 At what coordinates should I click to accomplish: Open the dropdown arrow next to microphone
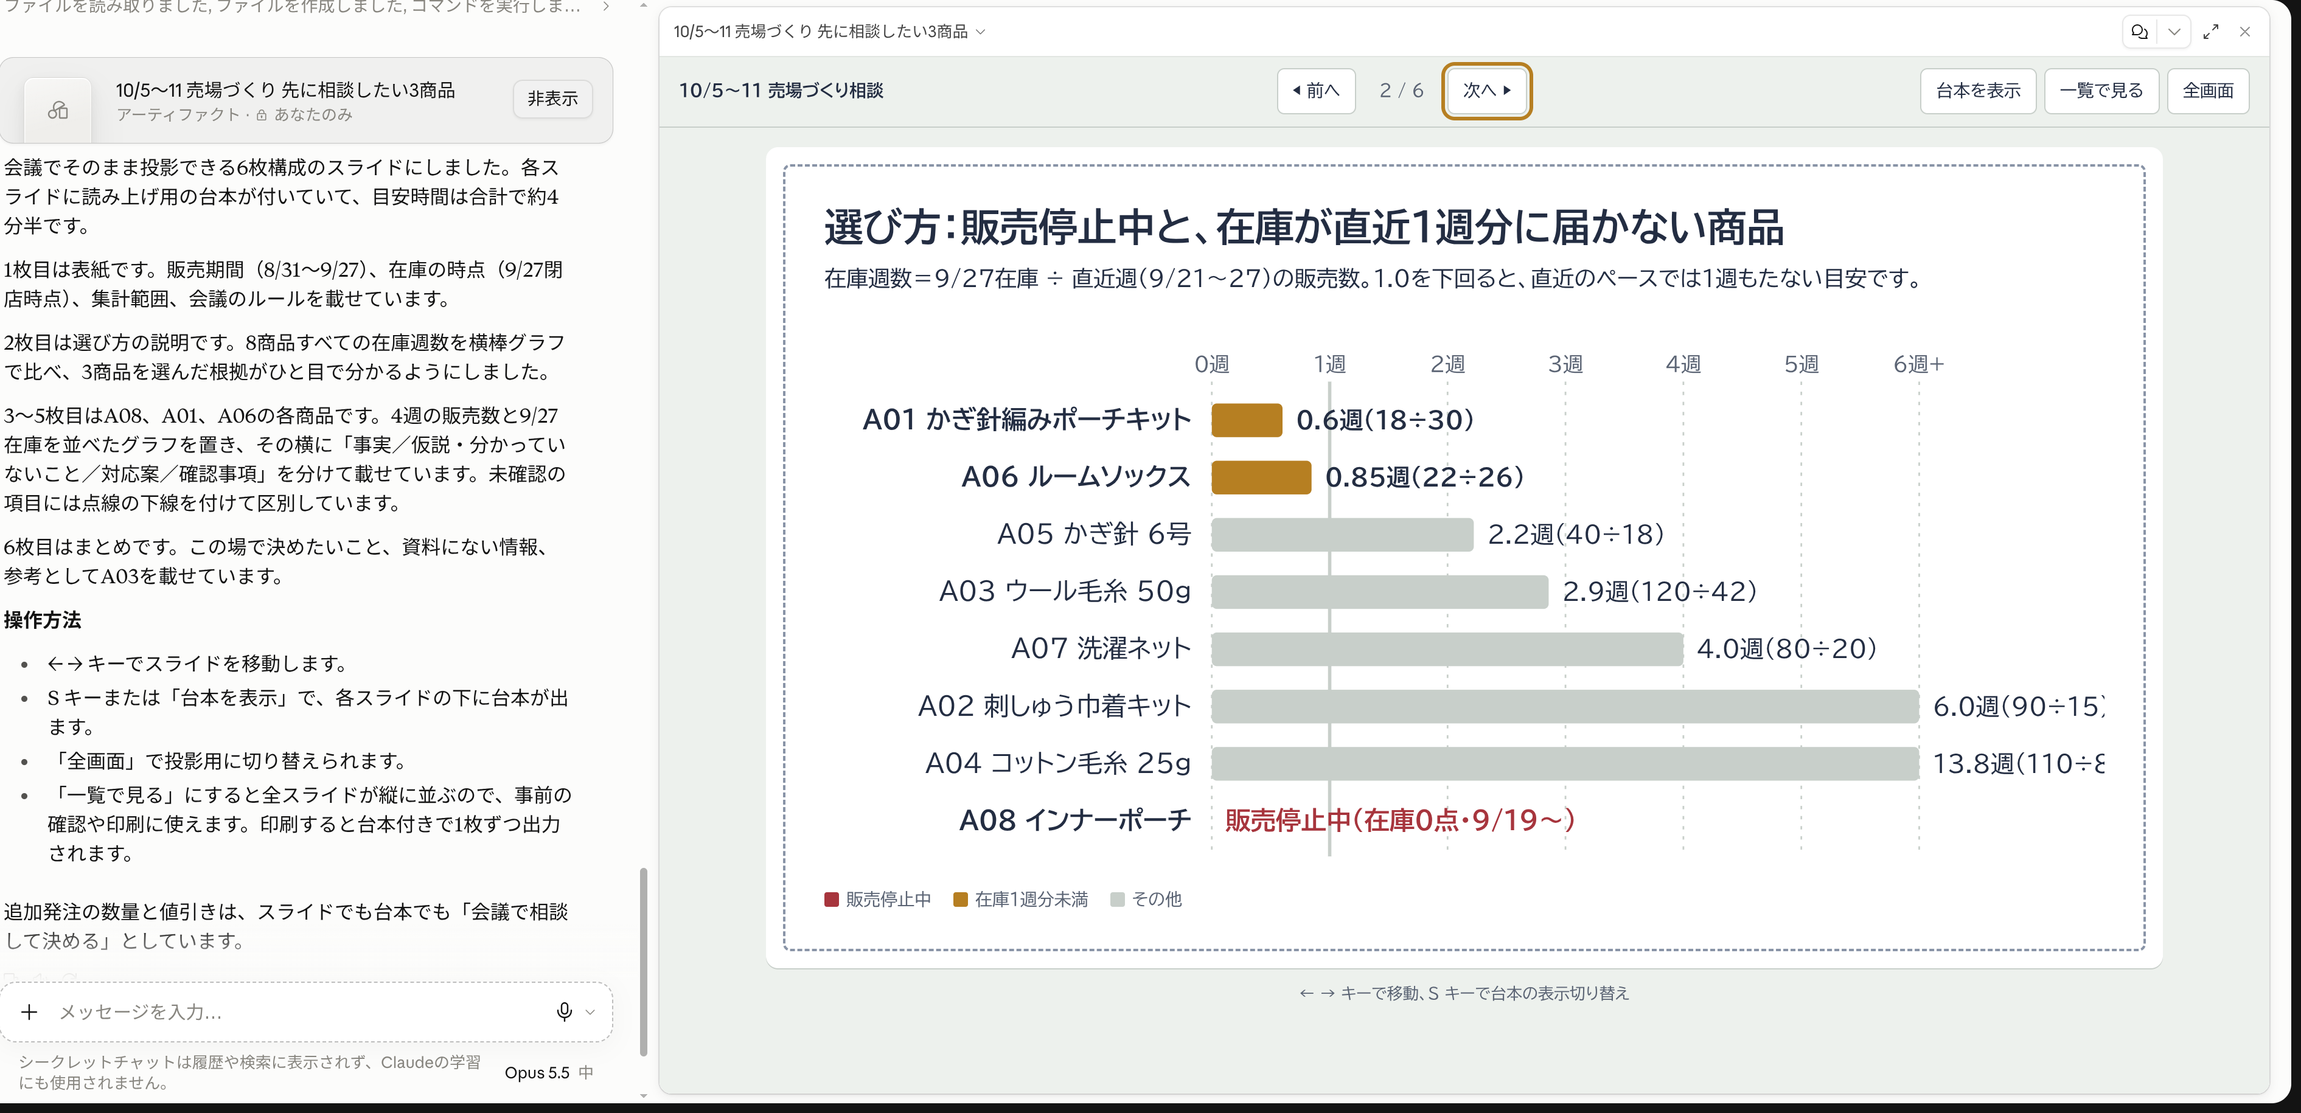point(590,1012)
